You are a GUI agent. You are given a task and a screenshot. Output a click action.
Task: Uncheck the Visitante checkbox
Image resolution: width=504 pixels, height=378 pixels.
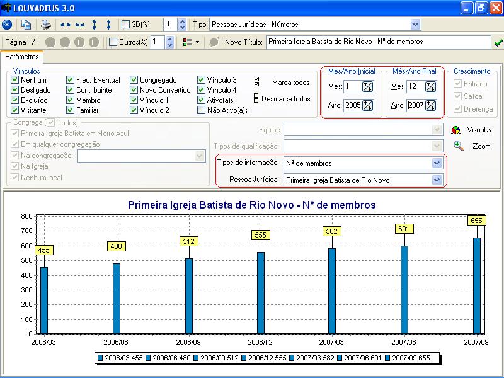[x=14, y=110]
